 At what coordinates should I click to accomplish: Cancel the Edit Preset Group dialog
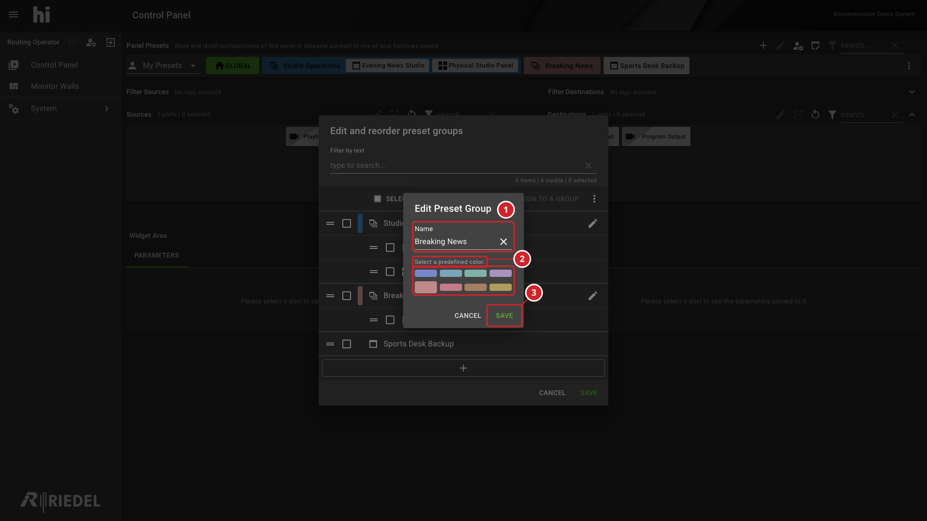(467, 315)
